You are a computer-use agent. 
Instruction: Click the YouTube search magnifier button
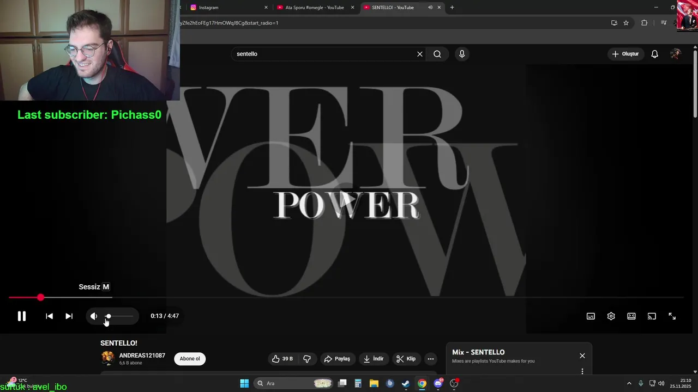437,54
